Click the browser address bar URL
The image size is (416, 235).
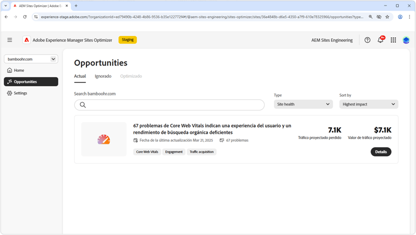202,17
